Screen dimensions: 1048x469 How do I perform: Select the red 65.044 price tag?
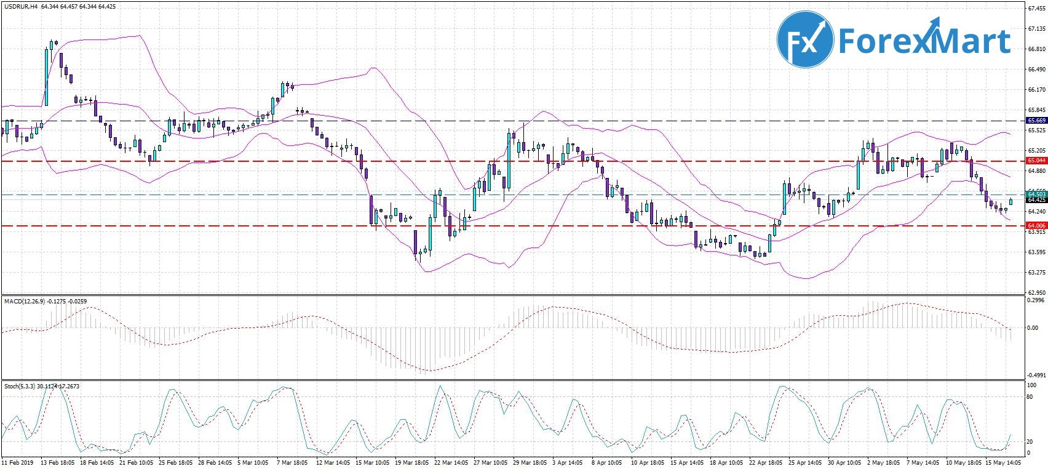pyautogui.click(x=1036, y=161)
